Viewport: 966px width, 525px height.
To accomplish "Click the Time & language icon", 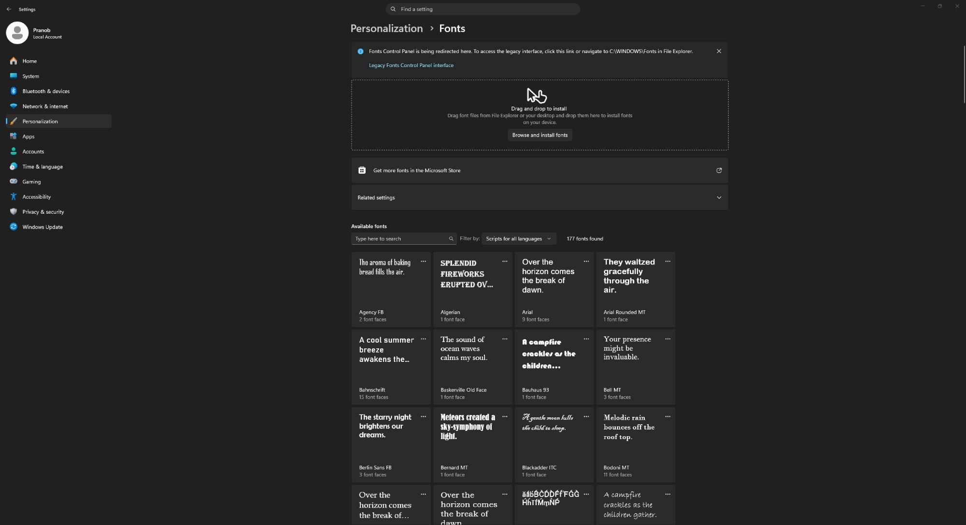I will tap(14, 166).
